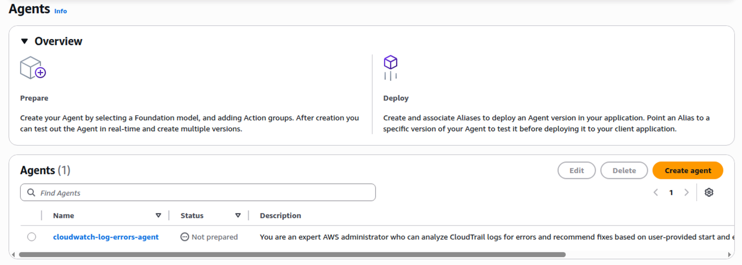Sort agents by Name column arrow
Image resolution: width=742 pixels, height=265 pixels.
pos(158,216)
